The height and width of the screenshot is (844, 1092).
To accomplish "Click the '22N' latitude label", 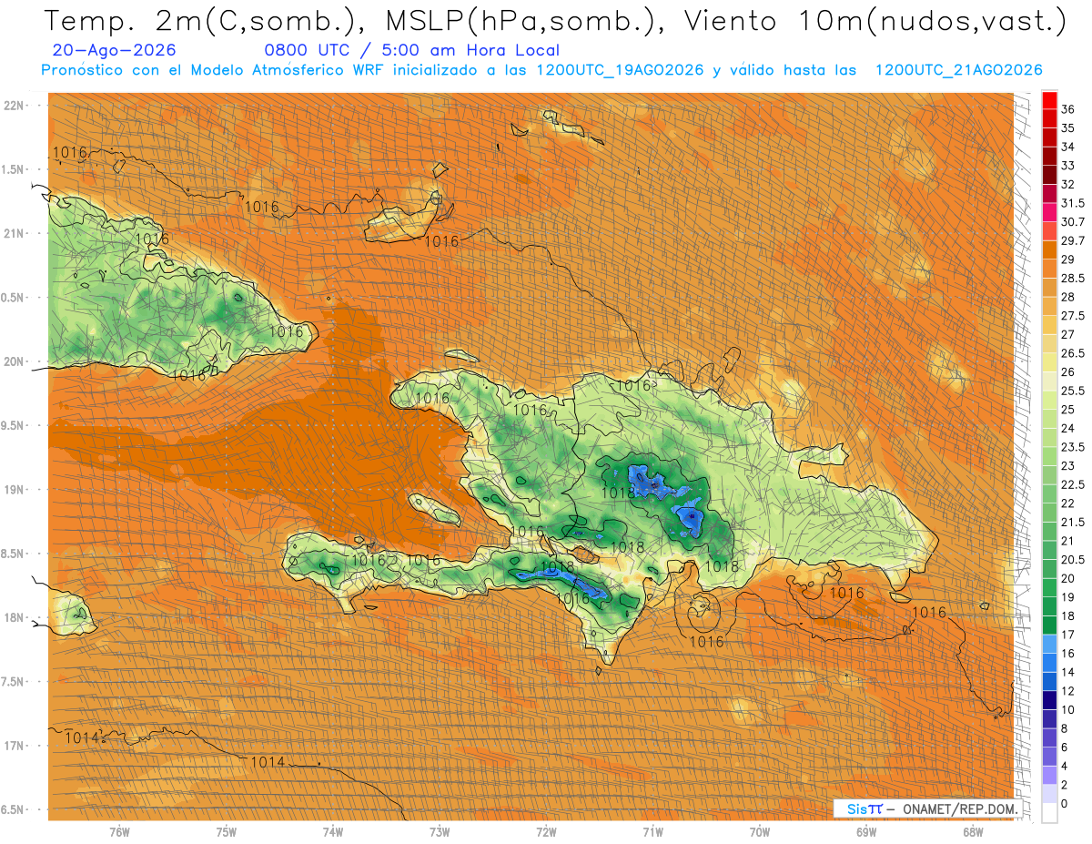I will tap(15, 106).
